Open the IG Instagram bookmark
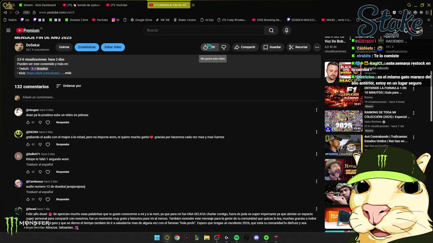Image resolution: width=433 pixels, height=243 pixels. (115, 20)
